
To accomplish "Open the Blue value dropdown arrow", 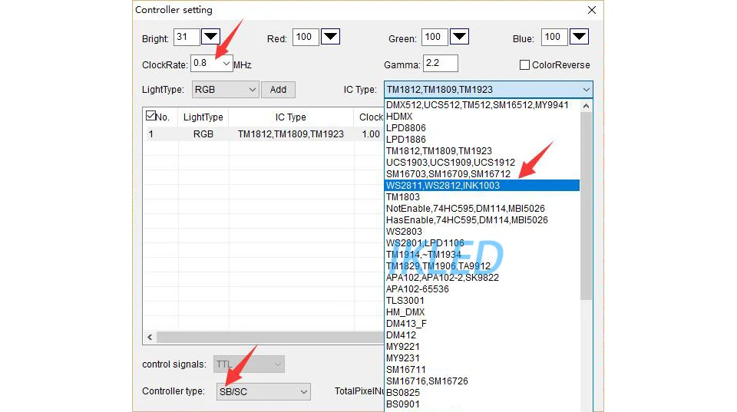I will pos(579,37).
